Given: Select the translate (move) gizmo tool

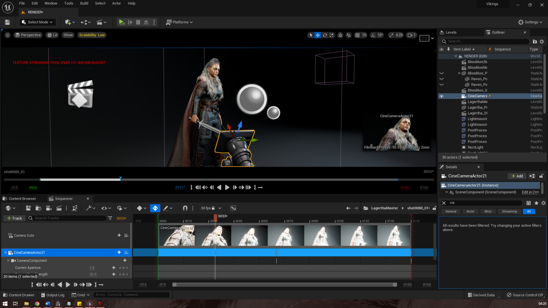Looking at the screenshot, I should (x=318, y=35).
